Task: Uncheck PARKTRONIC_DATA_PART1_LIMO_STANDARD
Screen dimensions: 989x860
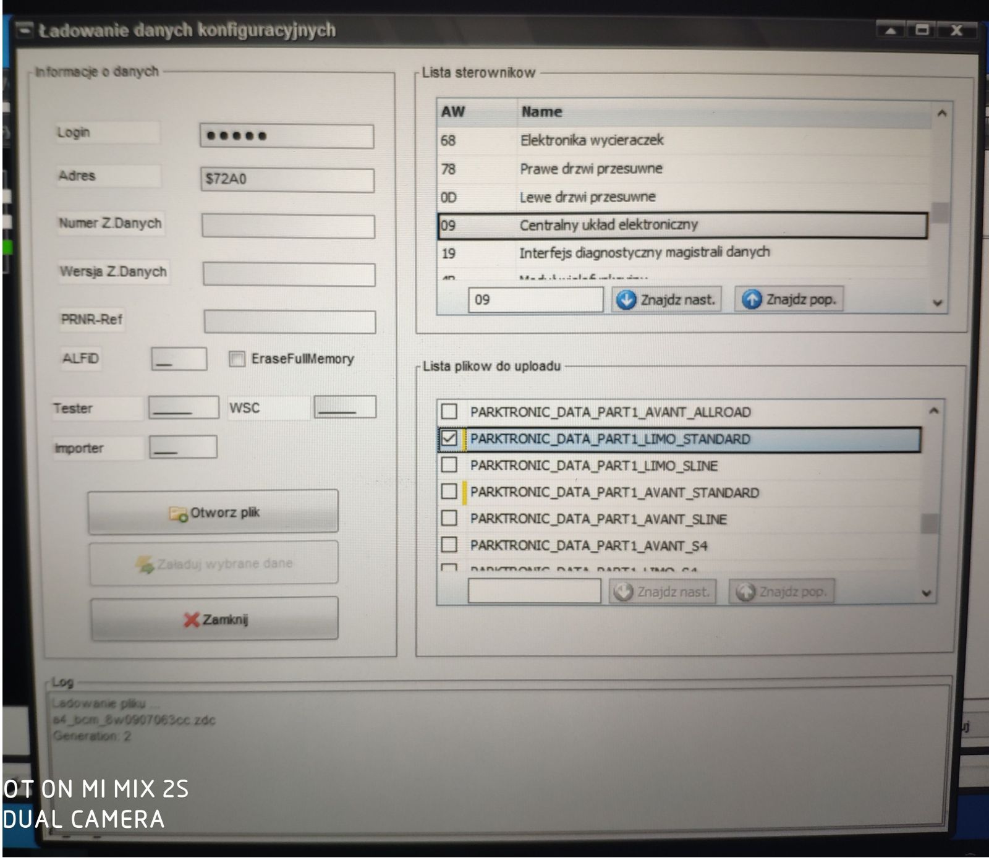Action: pyautogui.click(x=449, y=438)
